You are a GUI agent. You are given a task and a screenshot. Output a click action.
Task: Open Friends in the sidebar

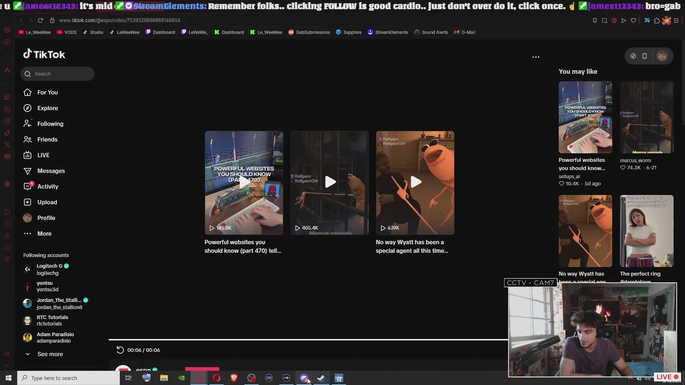coord(41,139)
